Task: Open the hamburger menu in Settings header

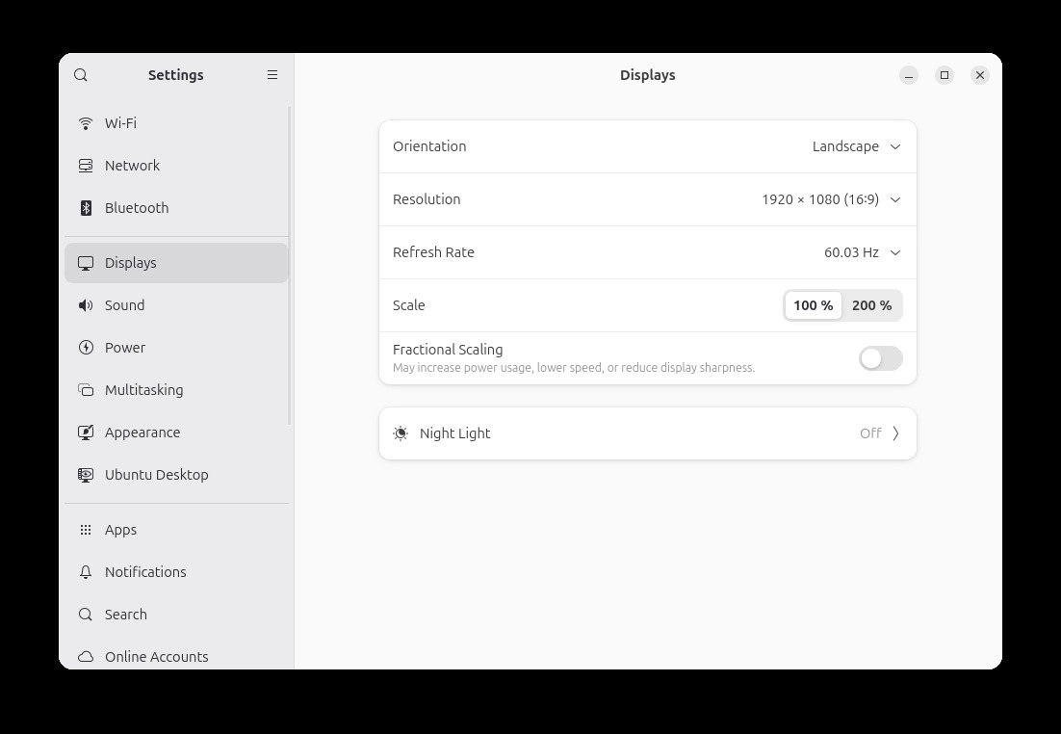Action: (272, 75)
